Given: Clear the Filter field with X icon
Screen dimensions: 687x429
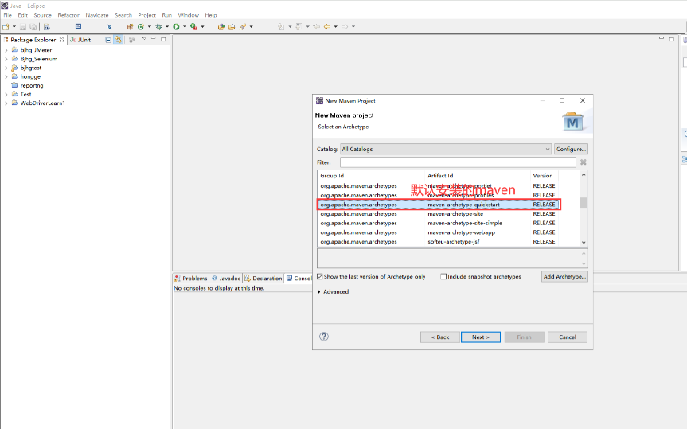Looking at the screenshot, I should [584, 162].
